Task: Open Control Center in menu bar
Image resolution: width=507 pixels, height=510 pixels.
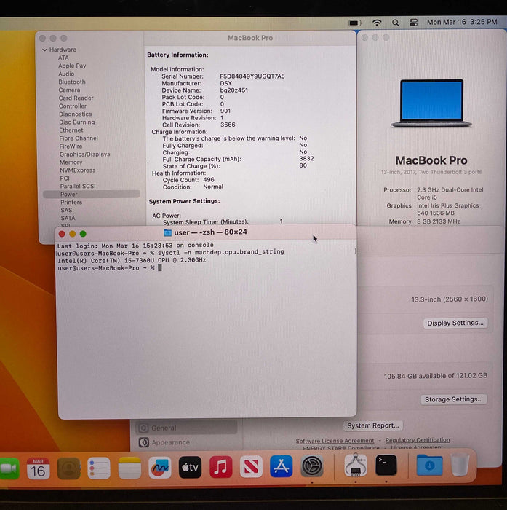Action: tap(413, 23)
